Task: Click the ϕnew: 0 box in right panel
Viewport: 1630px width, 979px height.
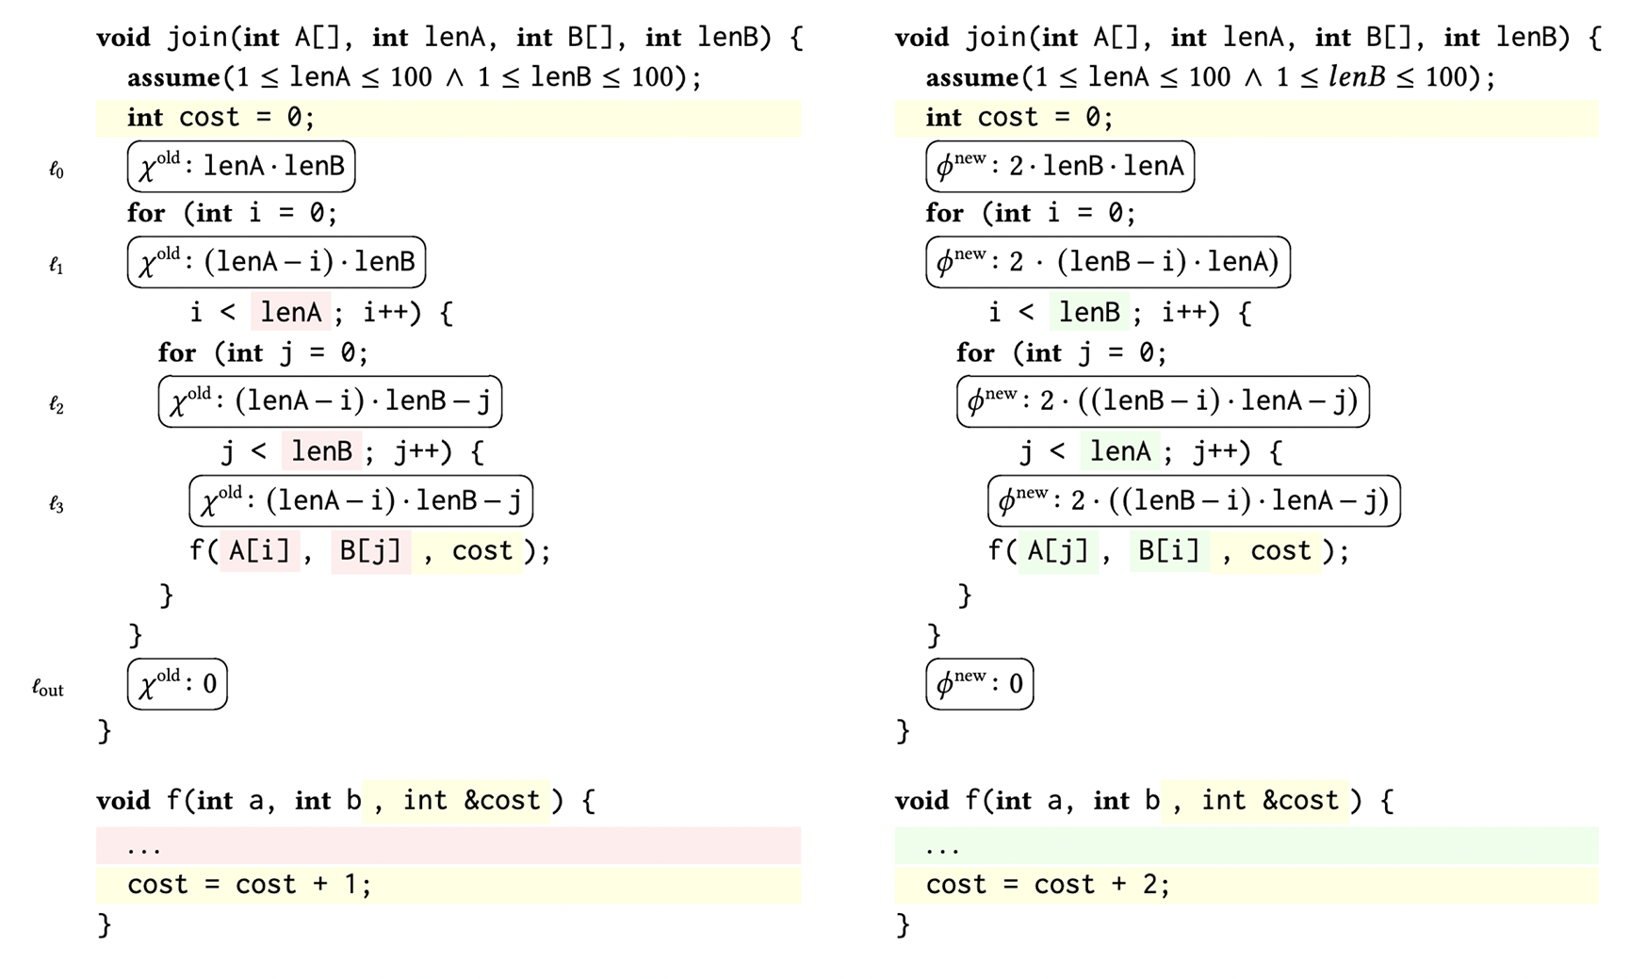Action: click(x=980, y=684)
